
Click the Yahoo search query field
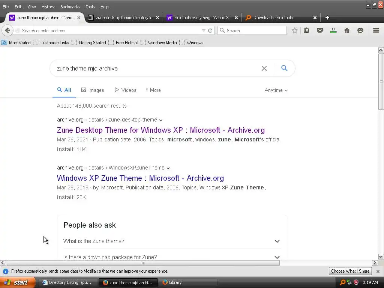click(x=157, y=68)
